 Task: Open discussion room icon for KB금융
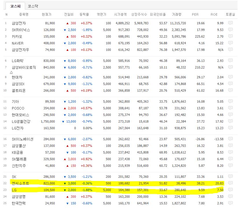230,152
